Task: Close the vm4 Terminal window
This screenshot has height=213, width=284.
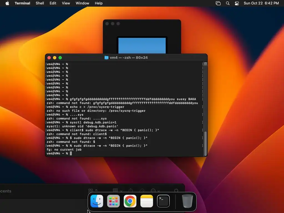Action: click(x=49, y=58)
